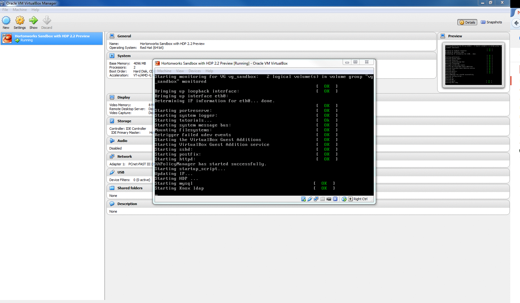
Task: Click the 'Right Ctrl' host key label
Action: 361,199
